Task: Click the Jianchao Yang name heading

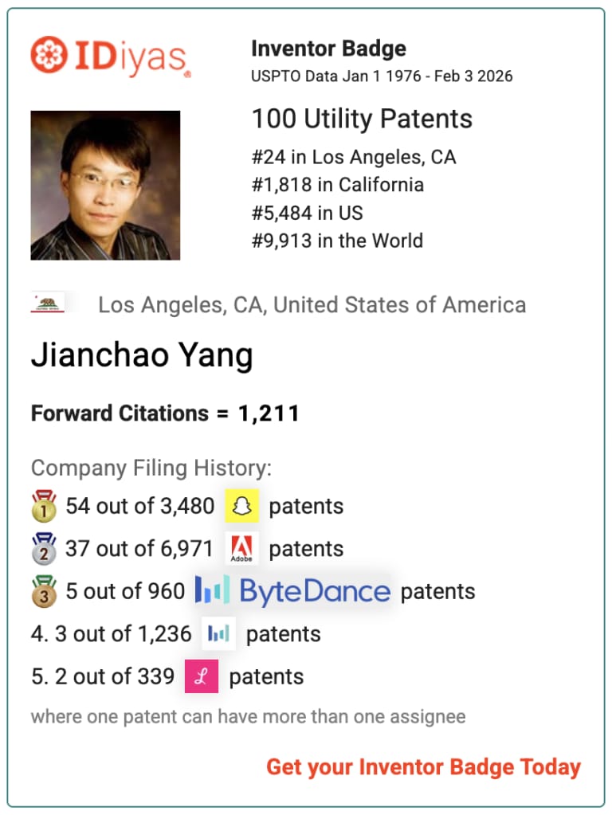Action: click(142, 355)
